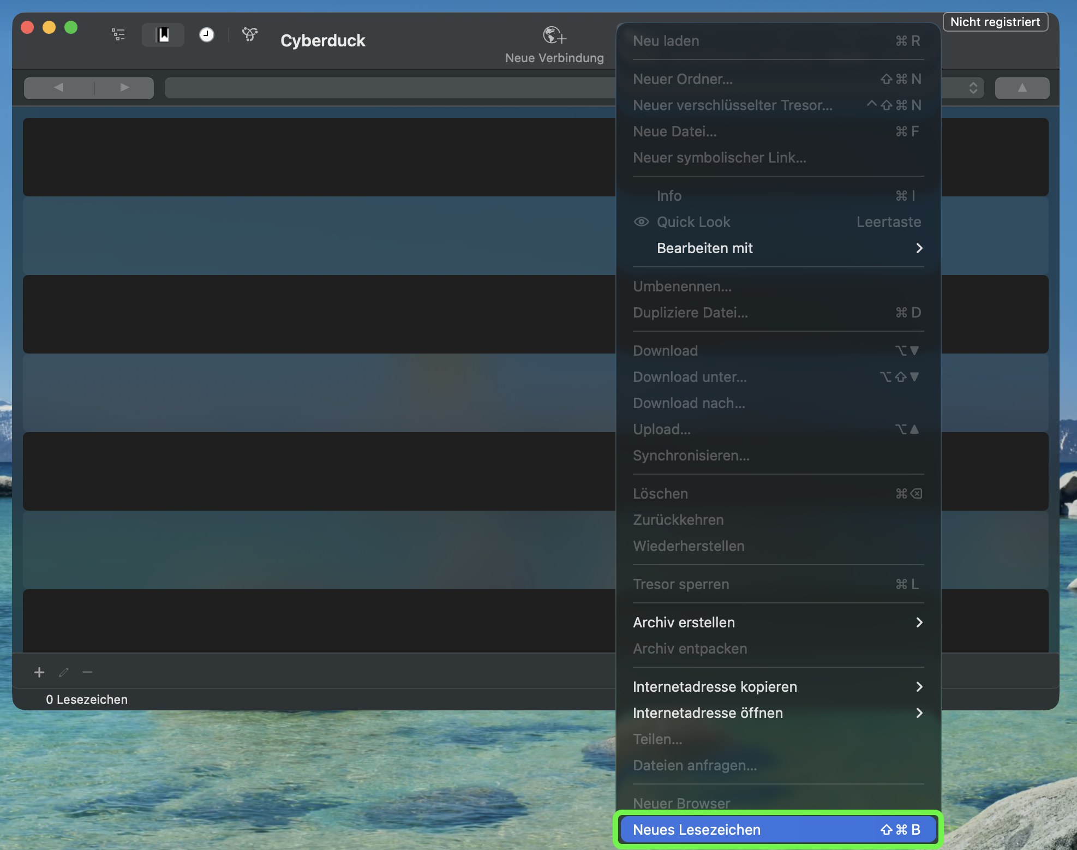The width and height of the screenshot is (1077, 850).
Task: Add a bookmark with the plus icon
Action: 39,672
